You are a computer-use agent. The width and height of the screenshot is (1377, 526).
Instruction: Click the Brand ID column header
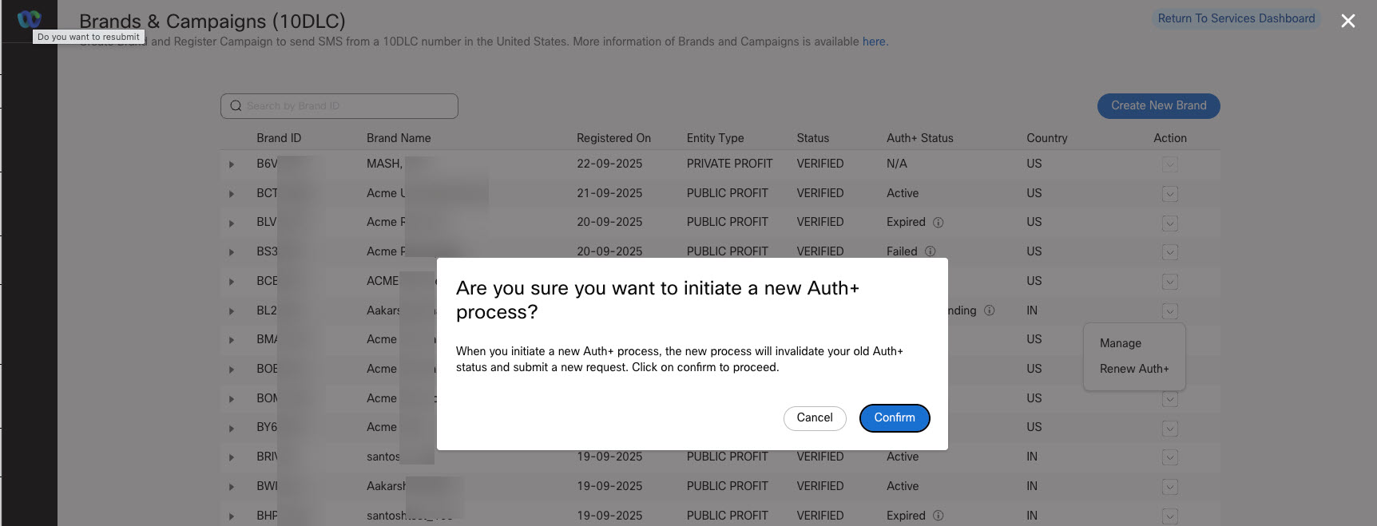pyautogui.click(x=279, y=138)
